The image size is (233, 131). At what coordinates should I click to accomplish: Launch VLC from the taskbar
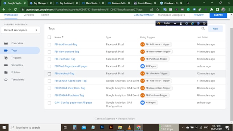130,127
